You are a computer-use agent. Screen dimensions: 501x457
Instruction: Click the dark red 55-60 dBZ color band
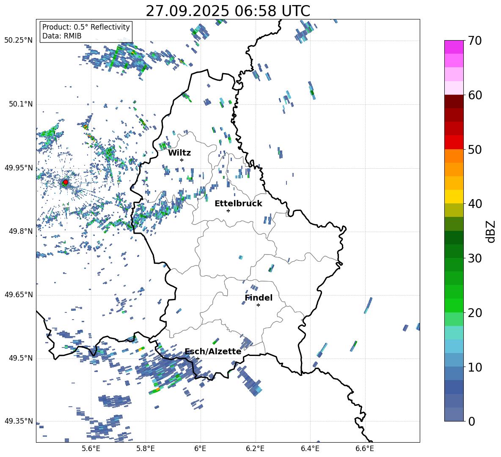tap(454, 108)
